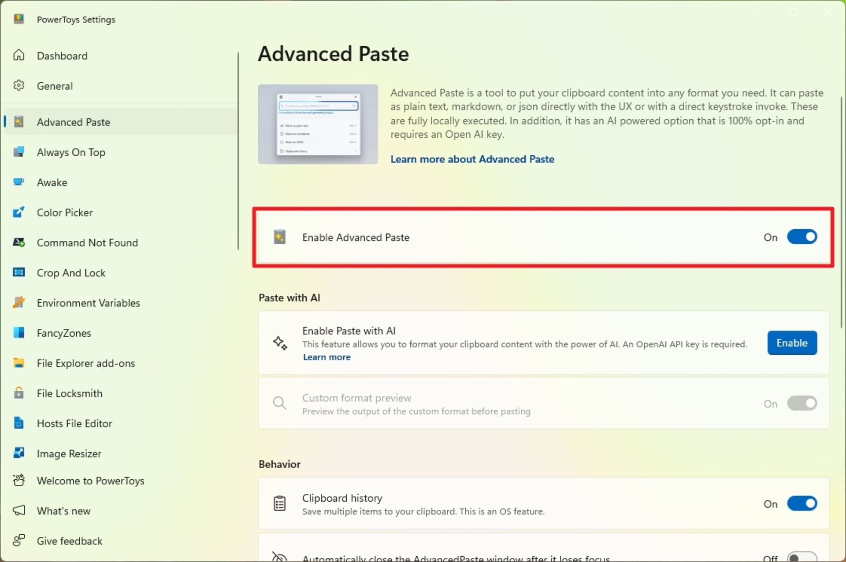This screenshot has height=562, width=846.
Task: Click the Awake coffee cup icon
Action: (x=19, y=182)
